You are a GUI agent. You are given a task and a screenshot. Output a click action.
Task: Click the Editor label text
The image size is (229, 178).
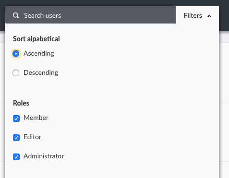[x=32, y=137]
